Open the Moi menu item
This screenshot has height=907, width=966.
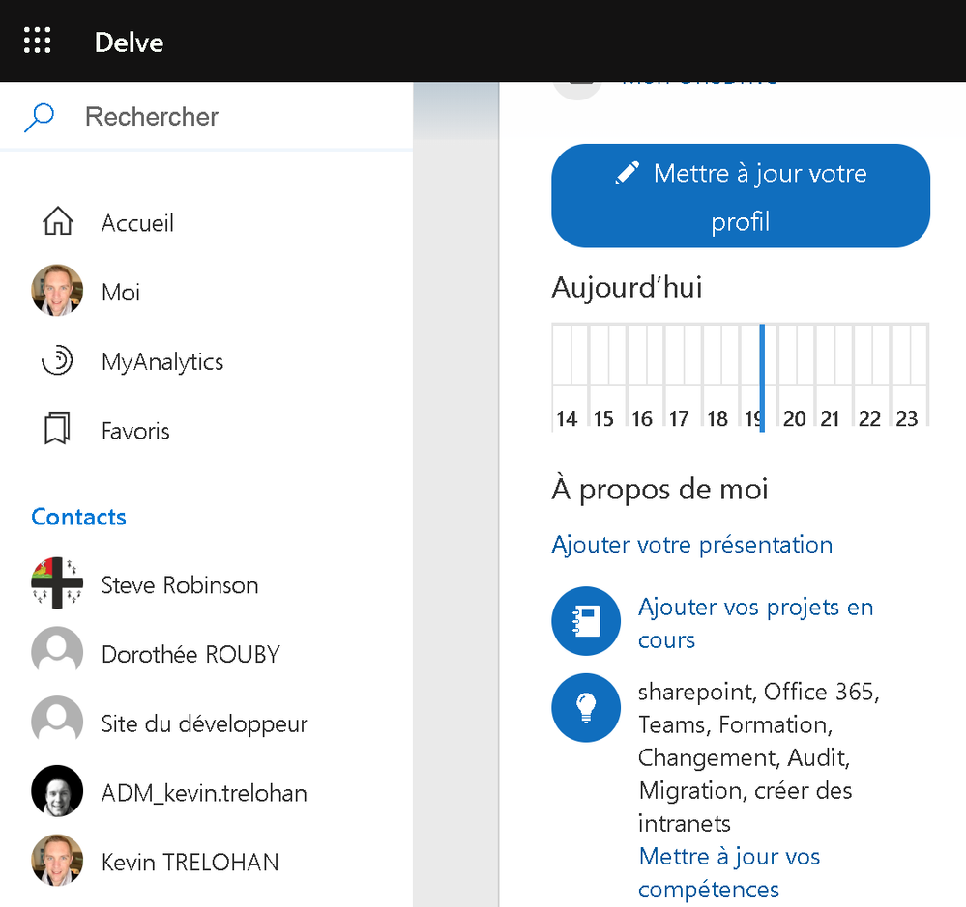point(121,292)
